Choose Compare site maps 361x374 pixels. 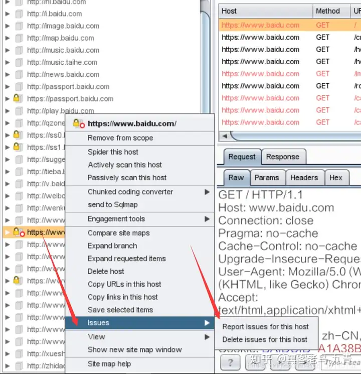click(x=140, y=233)
